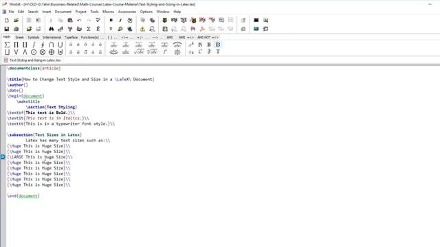
Task: Click the \LARGE line in the editor
Action: [40, 157]
